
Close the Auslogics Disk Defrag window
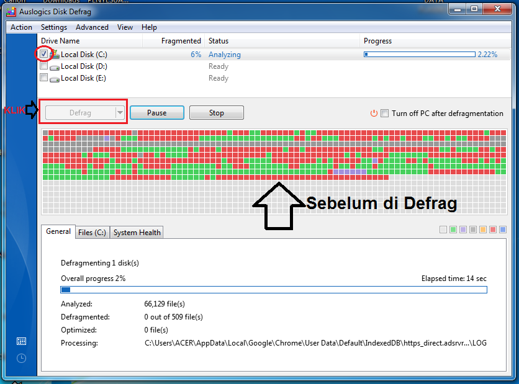tap(497, 9)
